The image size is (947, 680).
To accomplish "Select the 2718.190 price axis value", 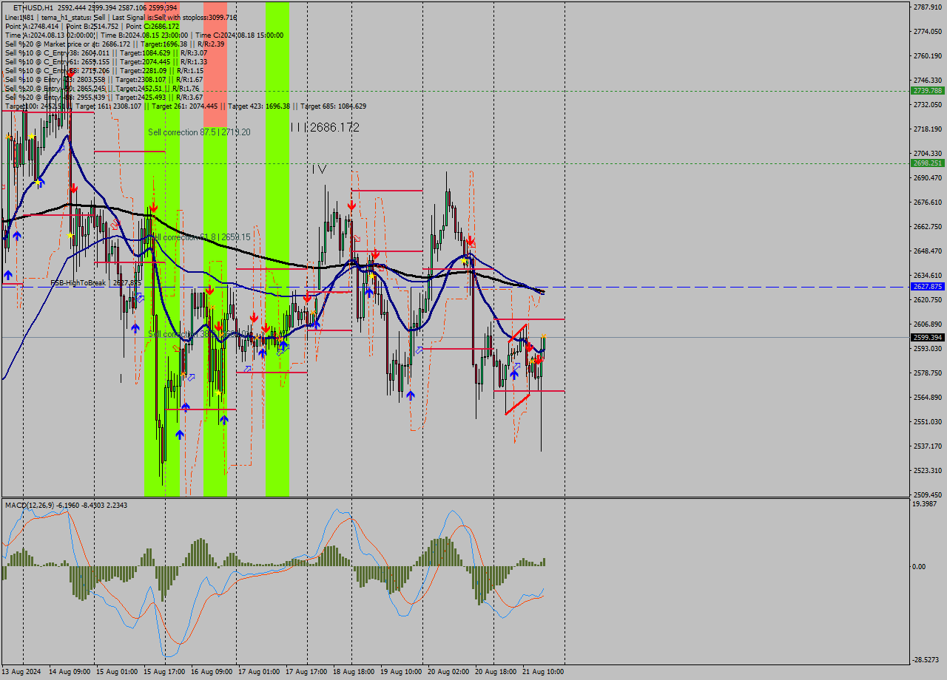I will coord(928,129).
